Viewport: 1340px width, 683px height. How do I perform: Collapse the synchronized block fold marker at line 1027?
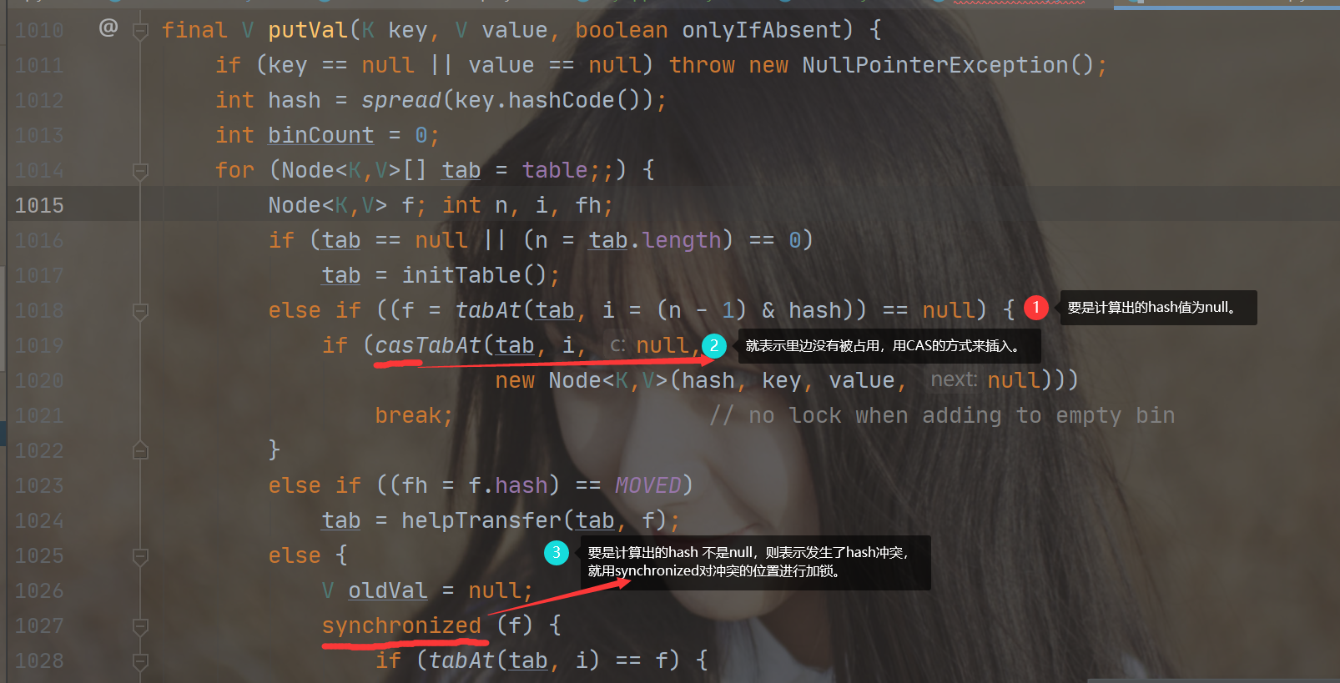tap(141, 626)
